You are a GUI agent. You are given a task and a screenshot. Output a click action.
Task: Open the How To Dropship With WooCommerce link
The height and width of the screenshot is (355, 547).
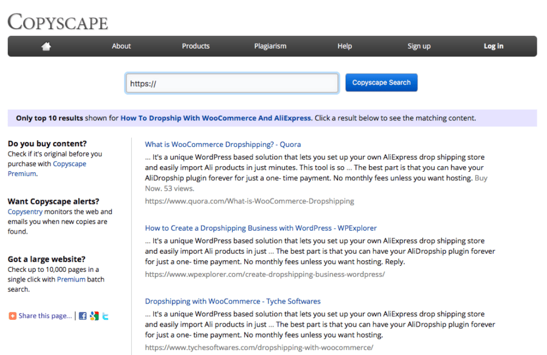point(215,118)
